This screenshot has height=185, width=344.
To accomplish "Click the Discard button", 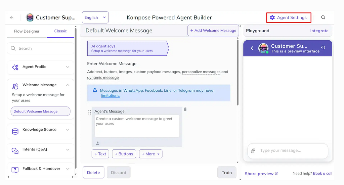I will click(x=119, y=173).
